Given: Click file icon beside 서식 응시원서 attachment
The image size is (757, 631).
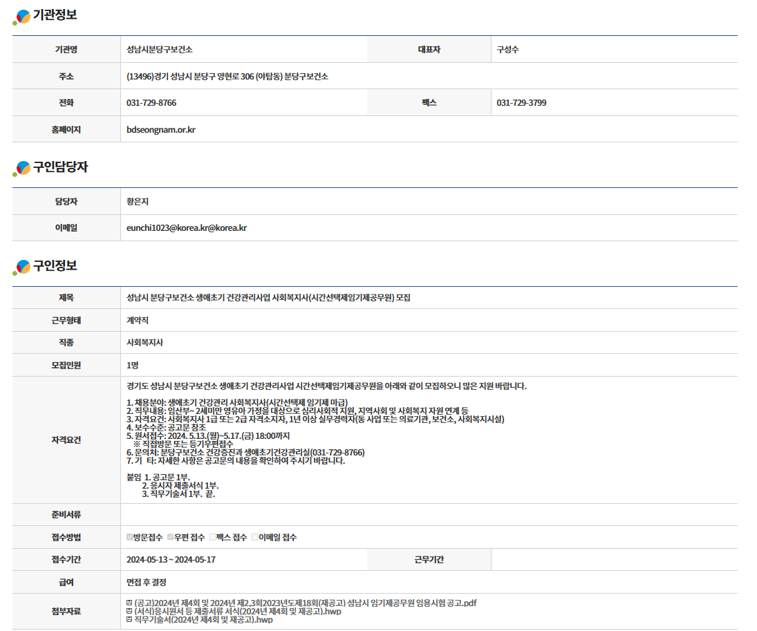Looking at the screenshot, I should [129, 611].
